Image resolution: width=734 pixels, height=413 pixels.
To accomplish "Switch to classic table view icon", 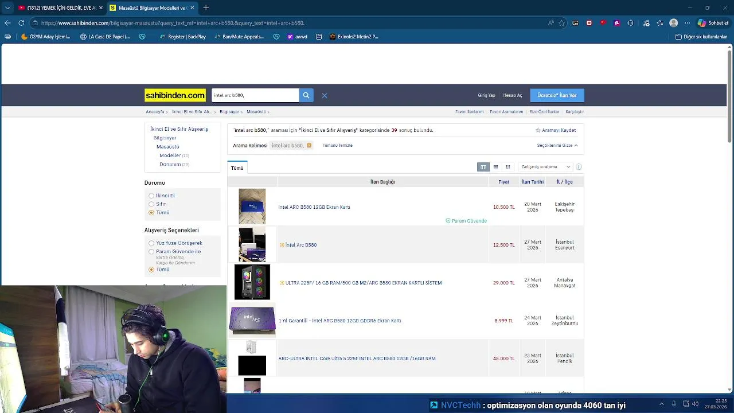I will point(483,167).
